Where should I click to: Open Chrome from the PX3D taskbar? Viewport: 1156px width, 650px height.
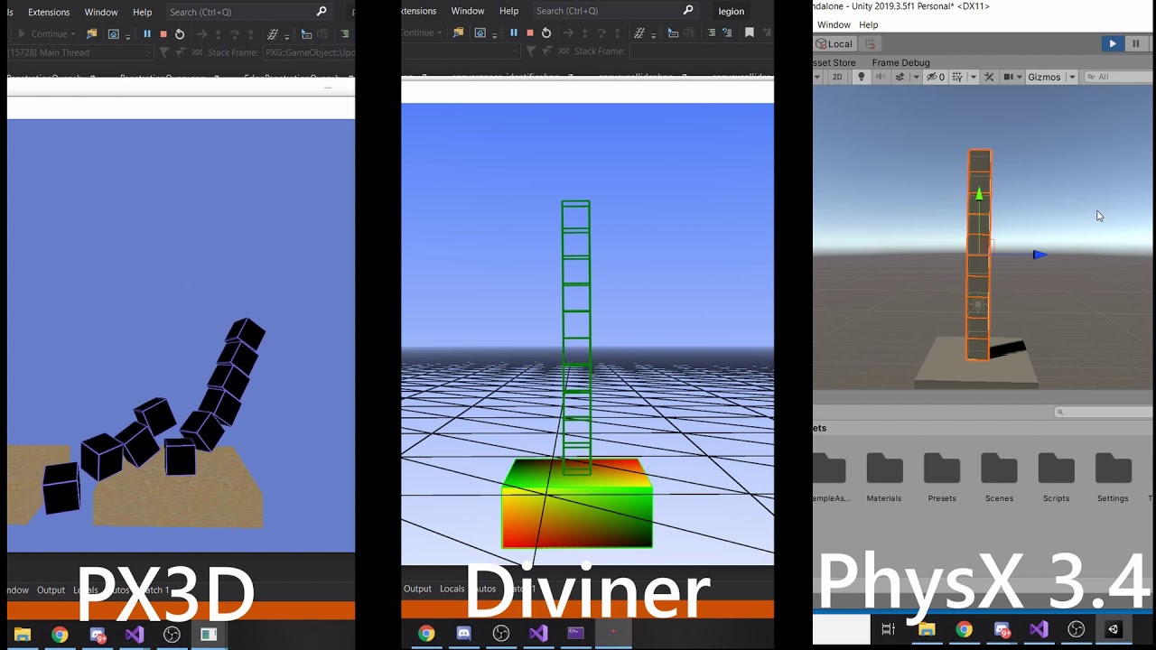[60, 635]
